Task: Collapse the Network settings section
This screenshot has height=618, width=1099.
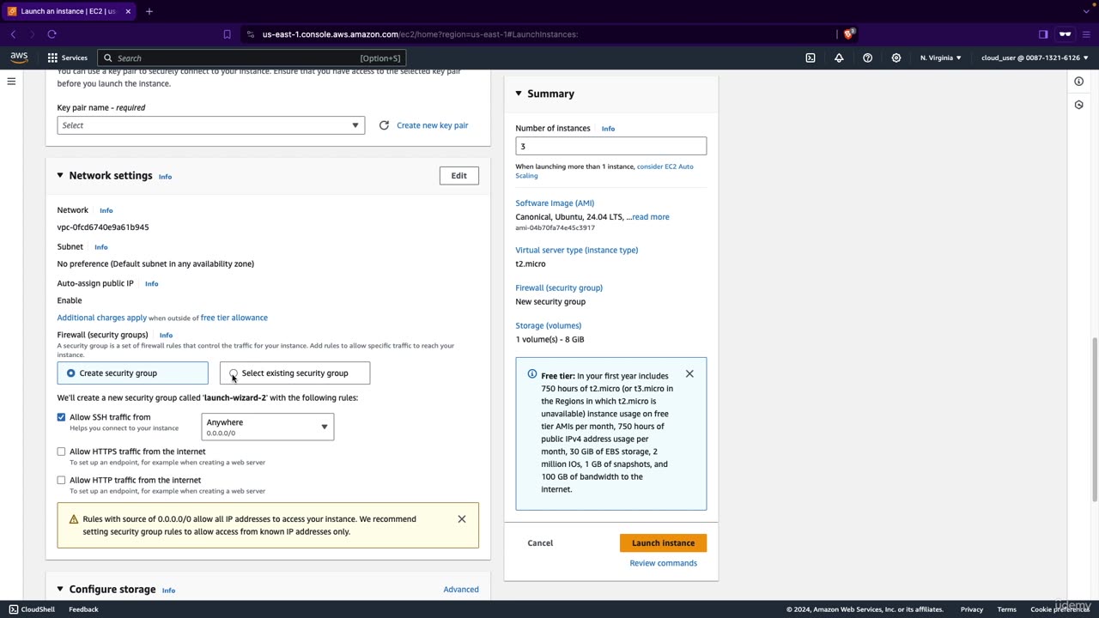Action: (x=60, y=176)
